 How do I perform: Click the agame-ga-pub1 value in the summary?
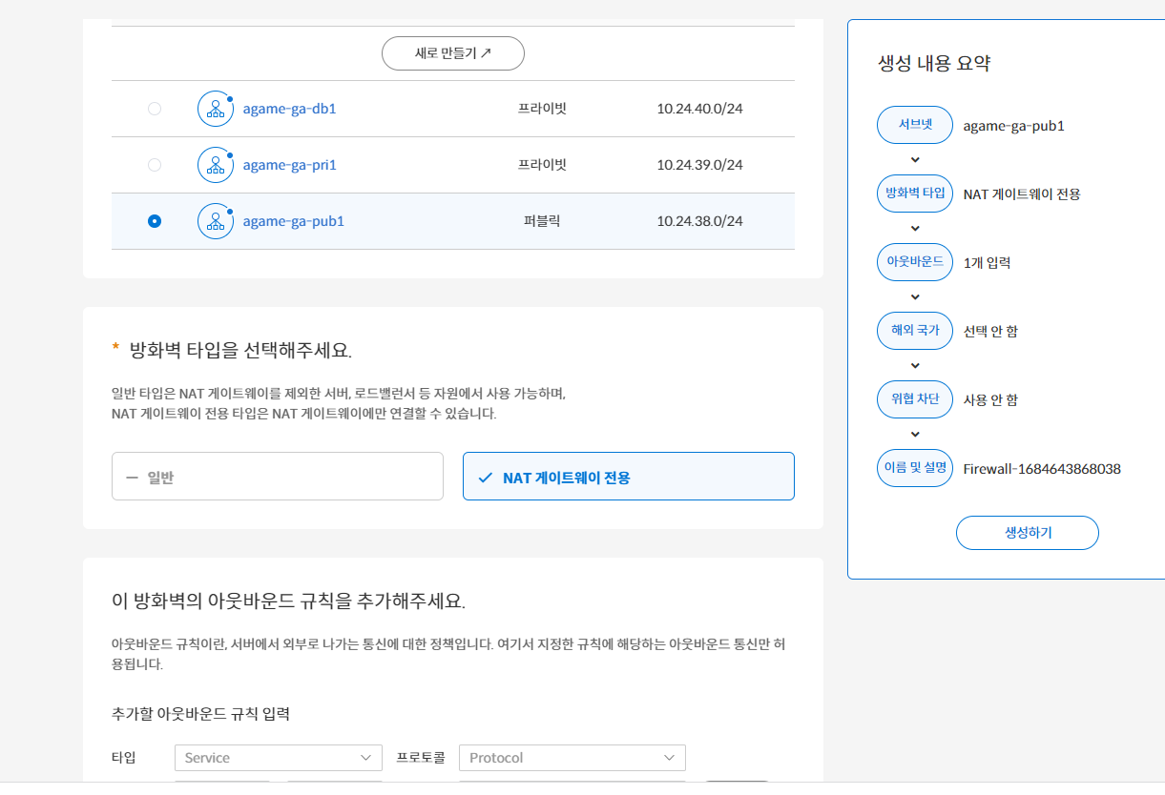pos(1013,126)
